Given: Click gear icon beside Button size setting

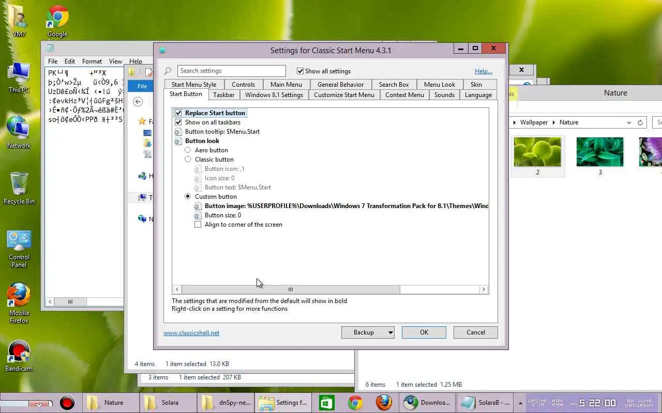Looking at the screenshot, I should click(198, 215).
